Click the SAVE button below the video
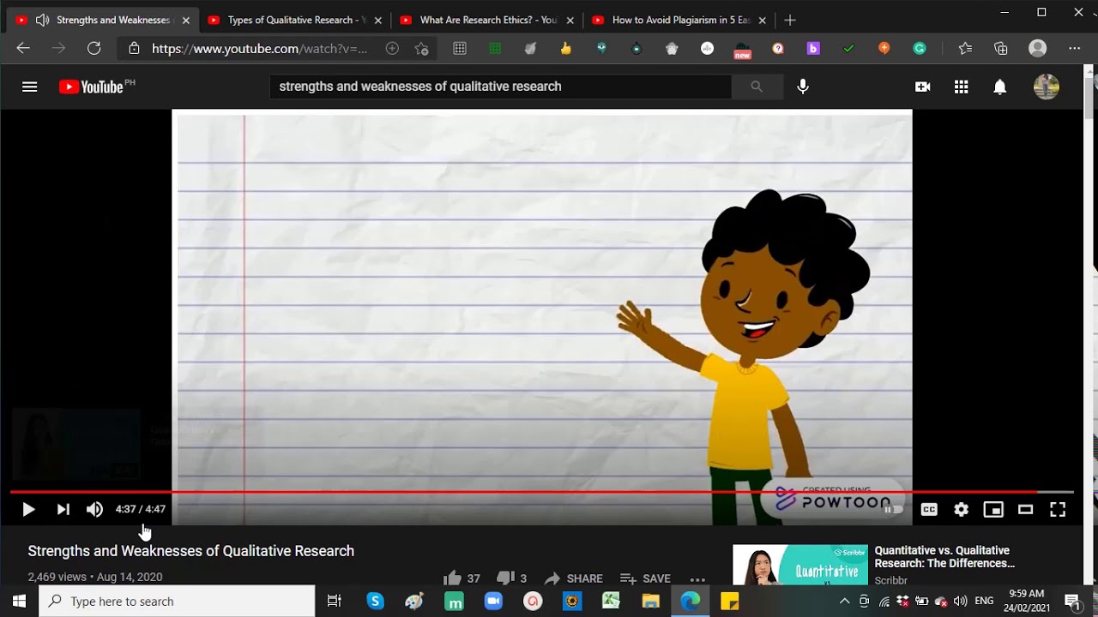This screenshot has width=1098, height=617. coord(645,578)
